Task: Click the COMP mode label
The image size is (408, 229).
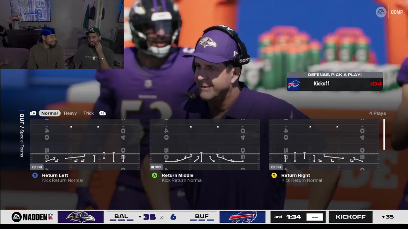Action: point(397,12)
